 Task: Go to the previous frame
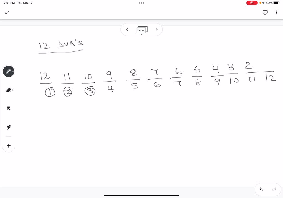coord(127,29)
